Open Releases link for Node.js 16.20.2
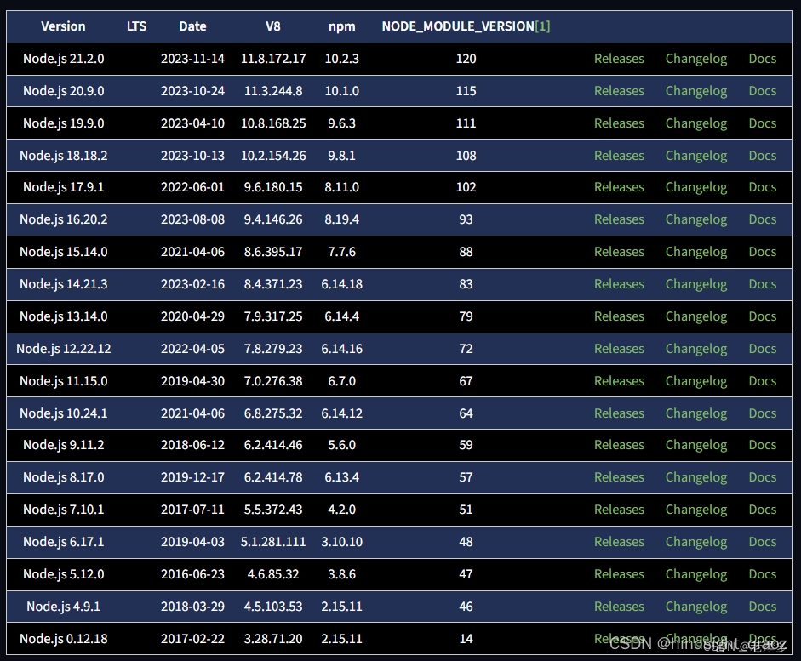Viewport: 801px width, 661px height. point(619,219)
